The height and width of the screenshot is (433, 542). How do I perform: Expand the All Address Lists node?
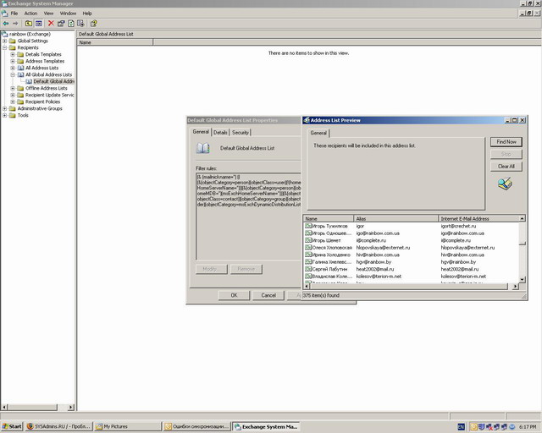coord(13,68)
